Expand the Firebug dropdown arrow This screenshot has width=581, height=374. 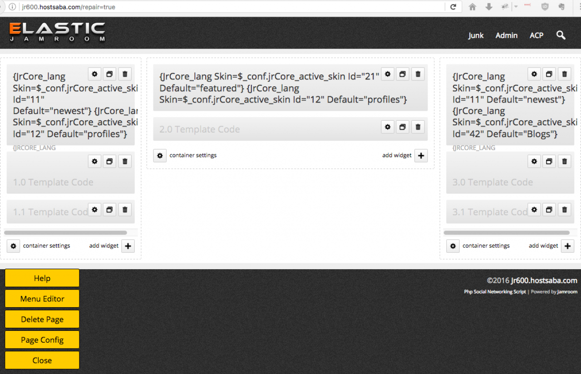point(516,7)
